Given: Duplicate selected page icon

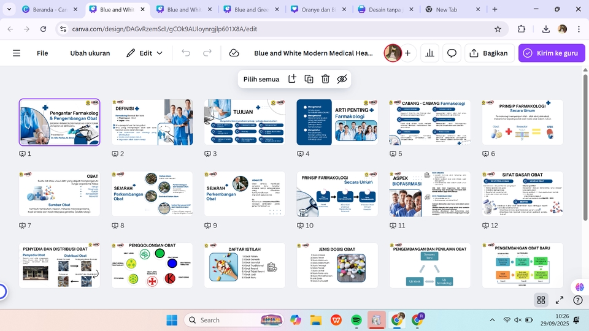Looking at the screenshot, I should tap(309, 79).
